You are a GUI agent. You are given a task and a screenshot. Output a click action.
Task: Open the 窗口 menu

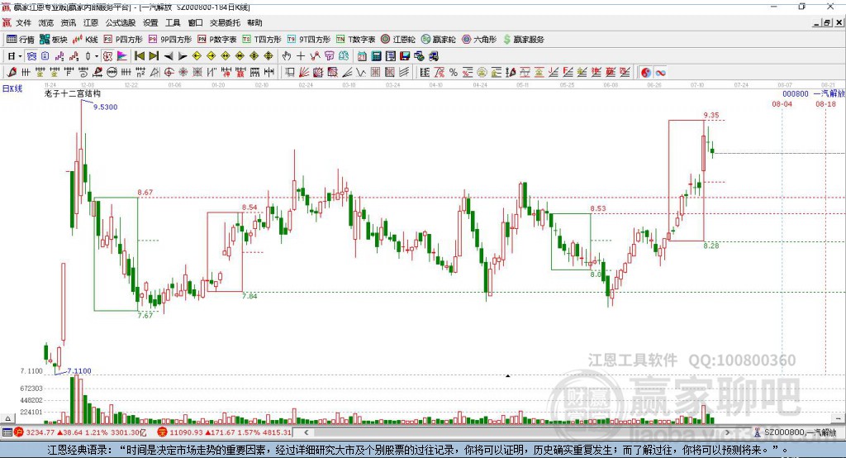point(195,22)
